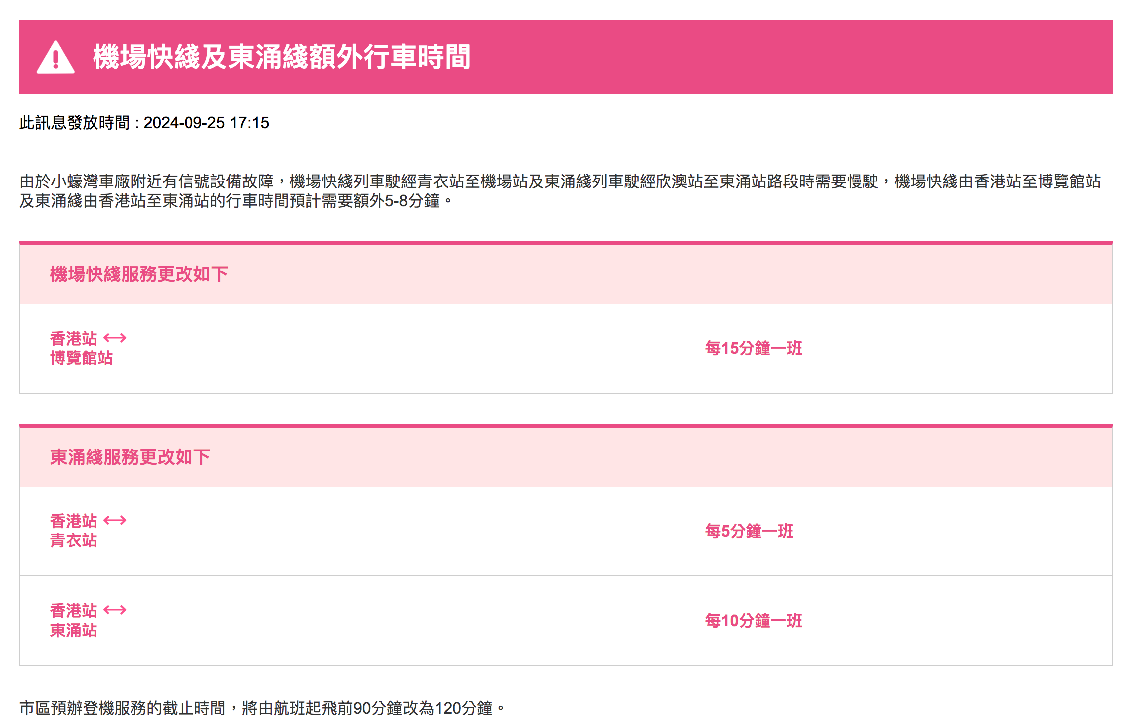
Task: Click the 每5分鐘一班 frequency text
Action: point(749,531)
